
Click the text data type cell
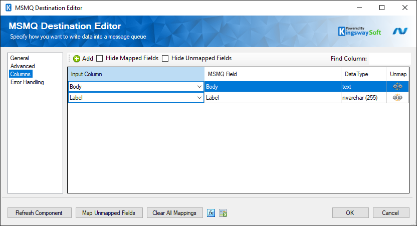(x=363, y=87)
